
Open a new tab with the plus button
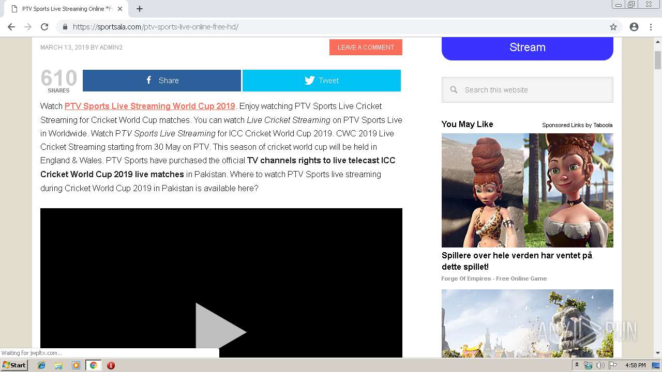point(140,9)
